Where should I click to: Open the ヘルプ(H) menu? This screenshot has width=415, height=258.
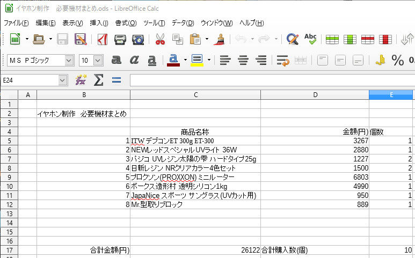point(252,23)
